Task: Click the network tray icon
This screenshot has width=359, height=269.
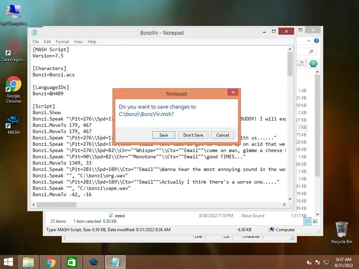Action: point(326,262)
